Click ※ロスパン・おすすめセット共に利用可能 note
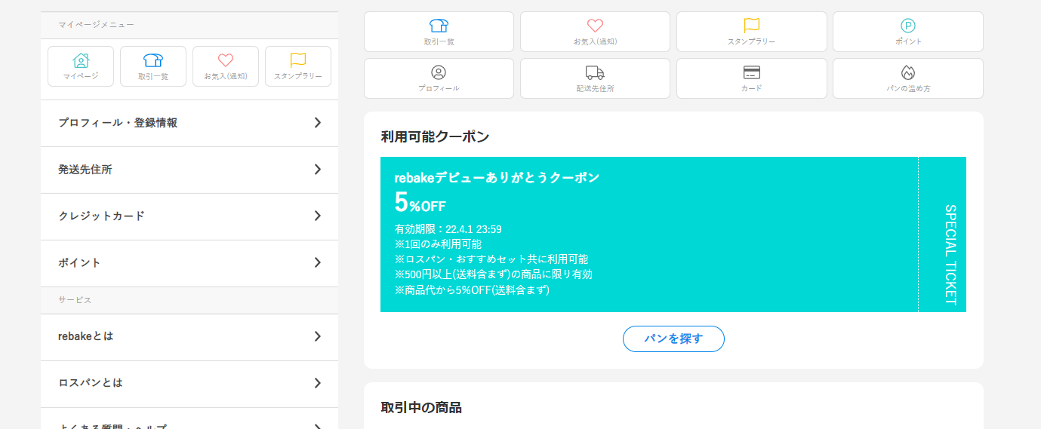This screenshot has width=1041, height=429. tap(491, 259)
